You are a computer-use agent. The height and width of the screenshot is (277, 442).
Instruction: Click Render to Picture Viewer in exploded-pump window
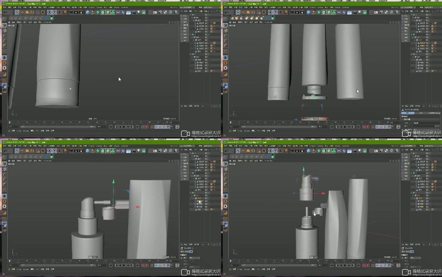pos(297,151)
